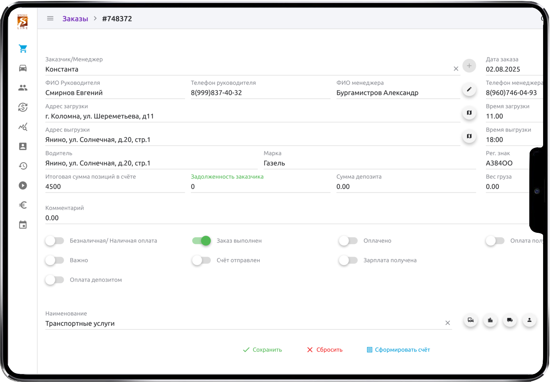Open the shopping cart orders section

coord(23,49)
